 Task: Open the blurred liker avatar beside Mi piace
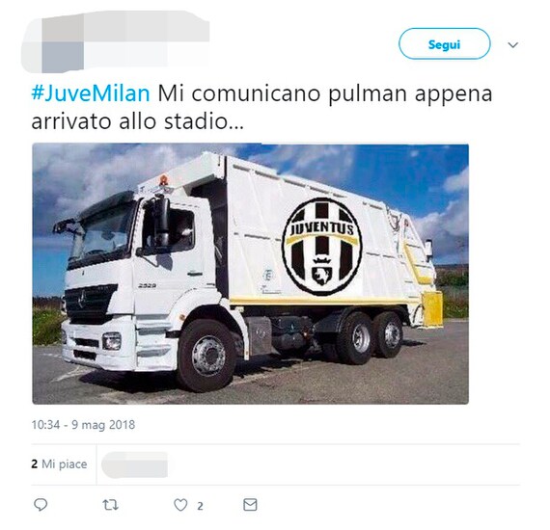point(135,464)
